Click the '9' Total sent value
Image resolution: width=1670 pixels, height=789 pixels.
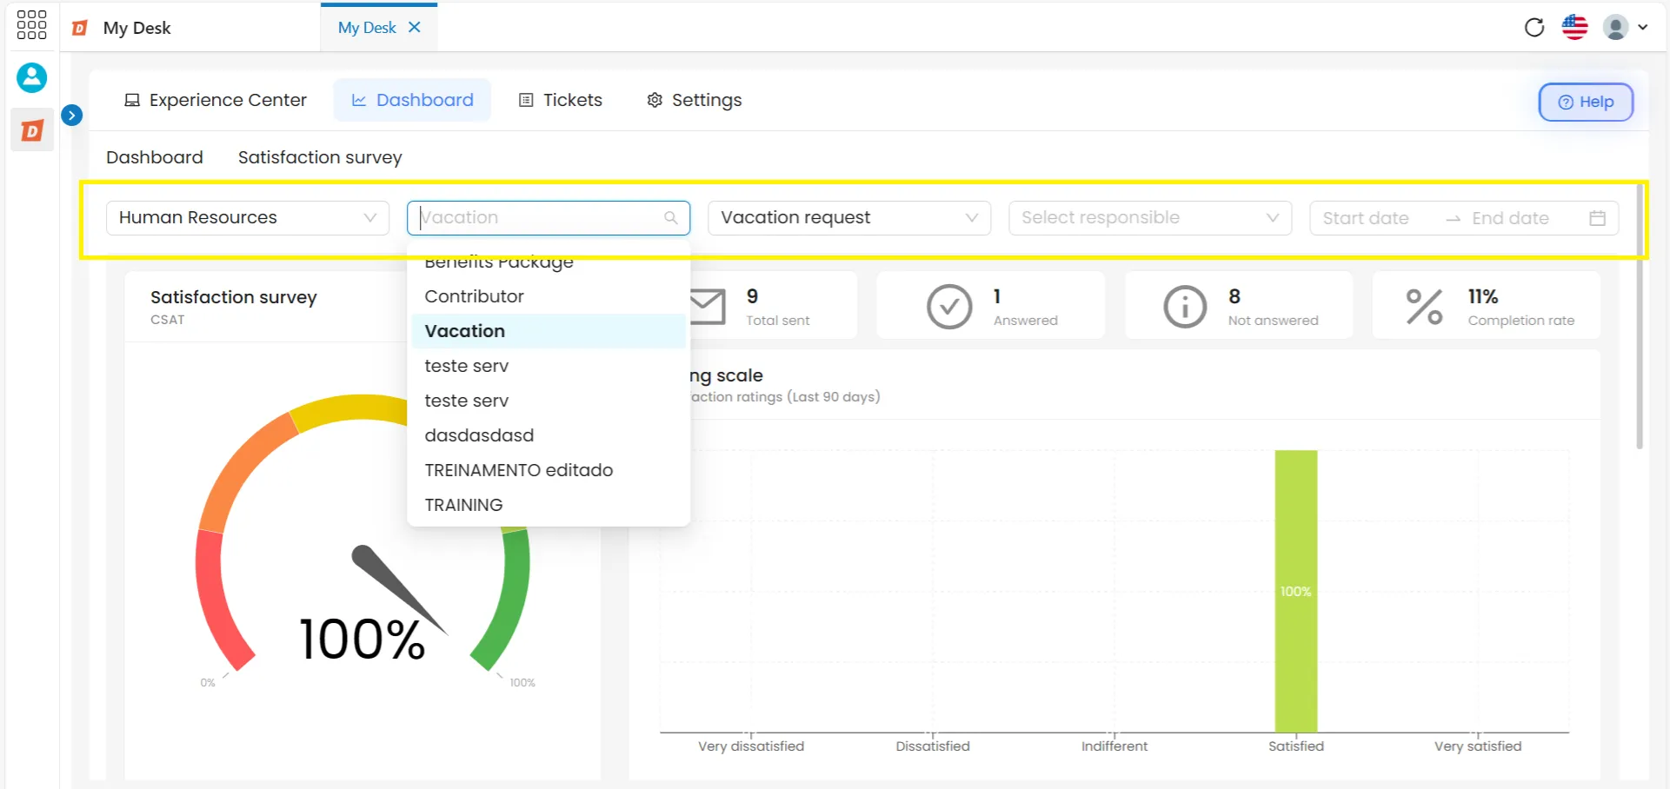pyautogui.click(x=752, y=296)
